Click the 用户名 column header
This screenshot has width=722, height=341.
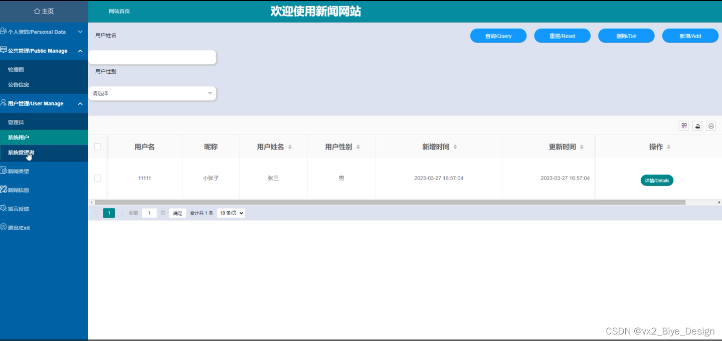[144, 147]
